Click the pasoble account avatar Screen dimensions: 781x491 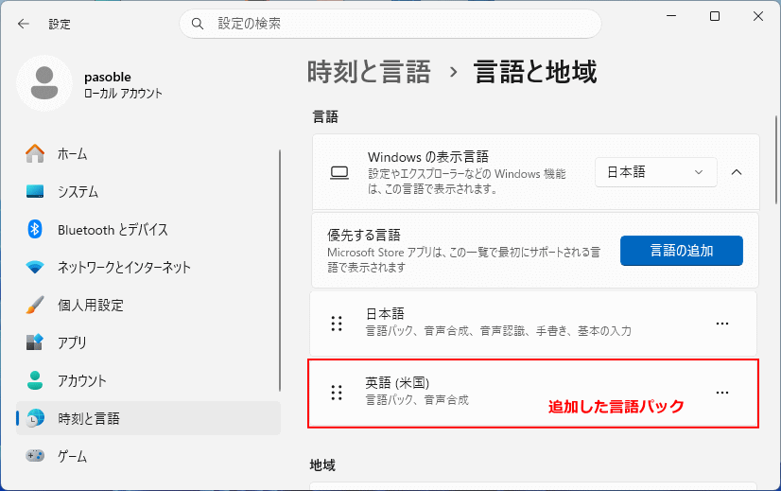[x=44, y=83]
